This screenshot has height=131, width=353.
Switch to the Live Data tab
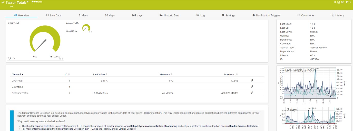point(54,15)
